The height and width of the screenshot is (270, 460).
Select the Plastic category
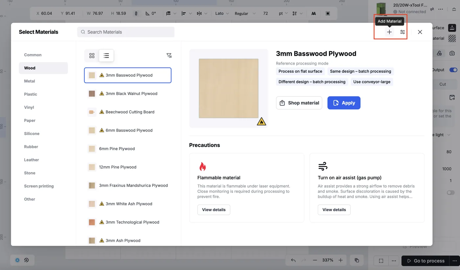point(43,94)
